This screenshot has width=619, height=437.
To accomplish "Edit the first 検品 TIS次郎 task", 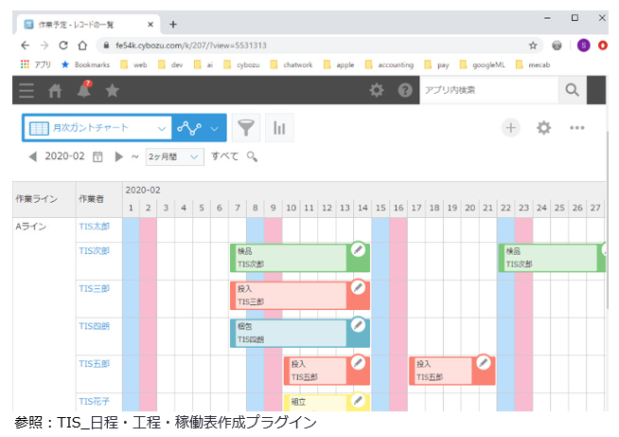I will [x=358, y=249].
